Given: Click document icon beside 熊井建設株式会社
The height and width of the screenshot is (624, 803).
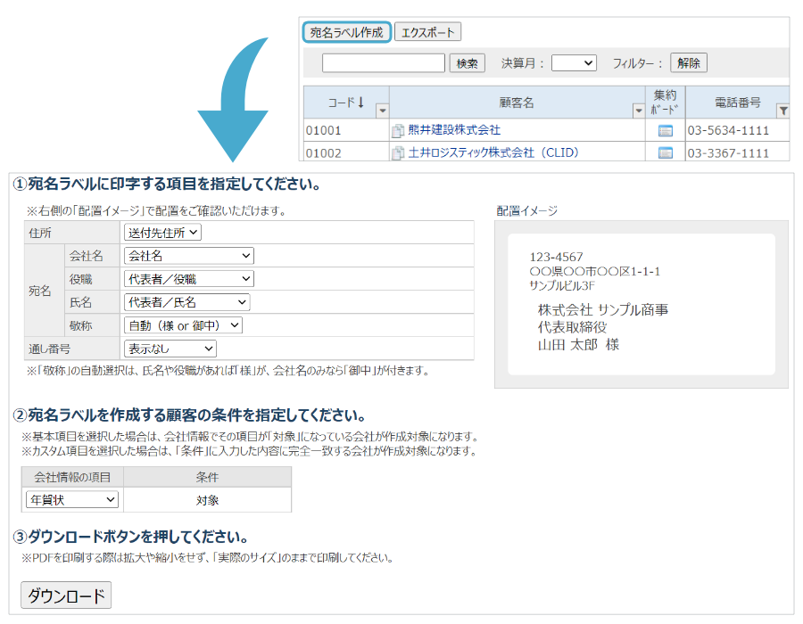Looking at the screenshot, I should coord(398,131).
